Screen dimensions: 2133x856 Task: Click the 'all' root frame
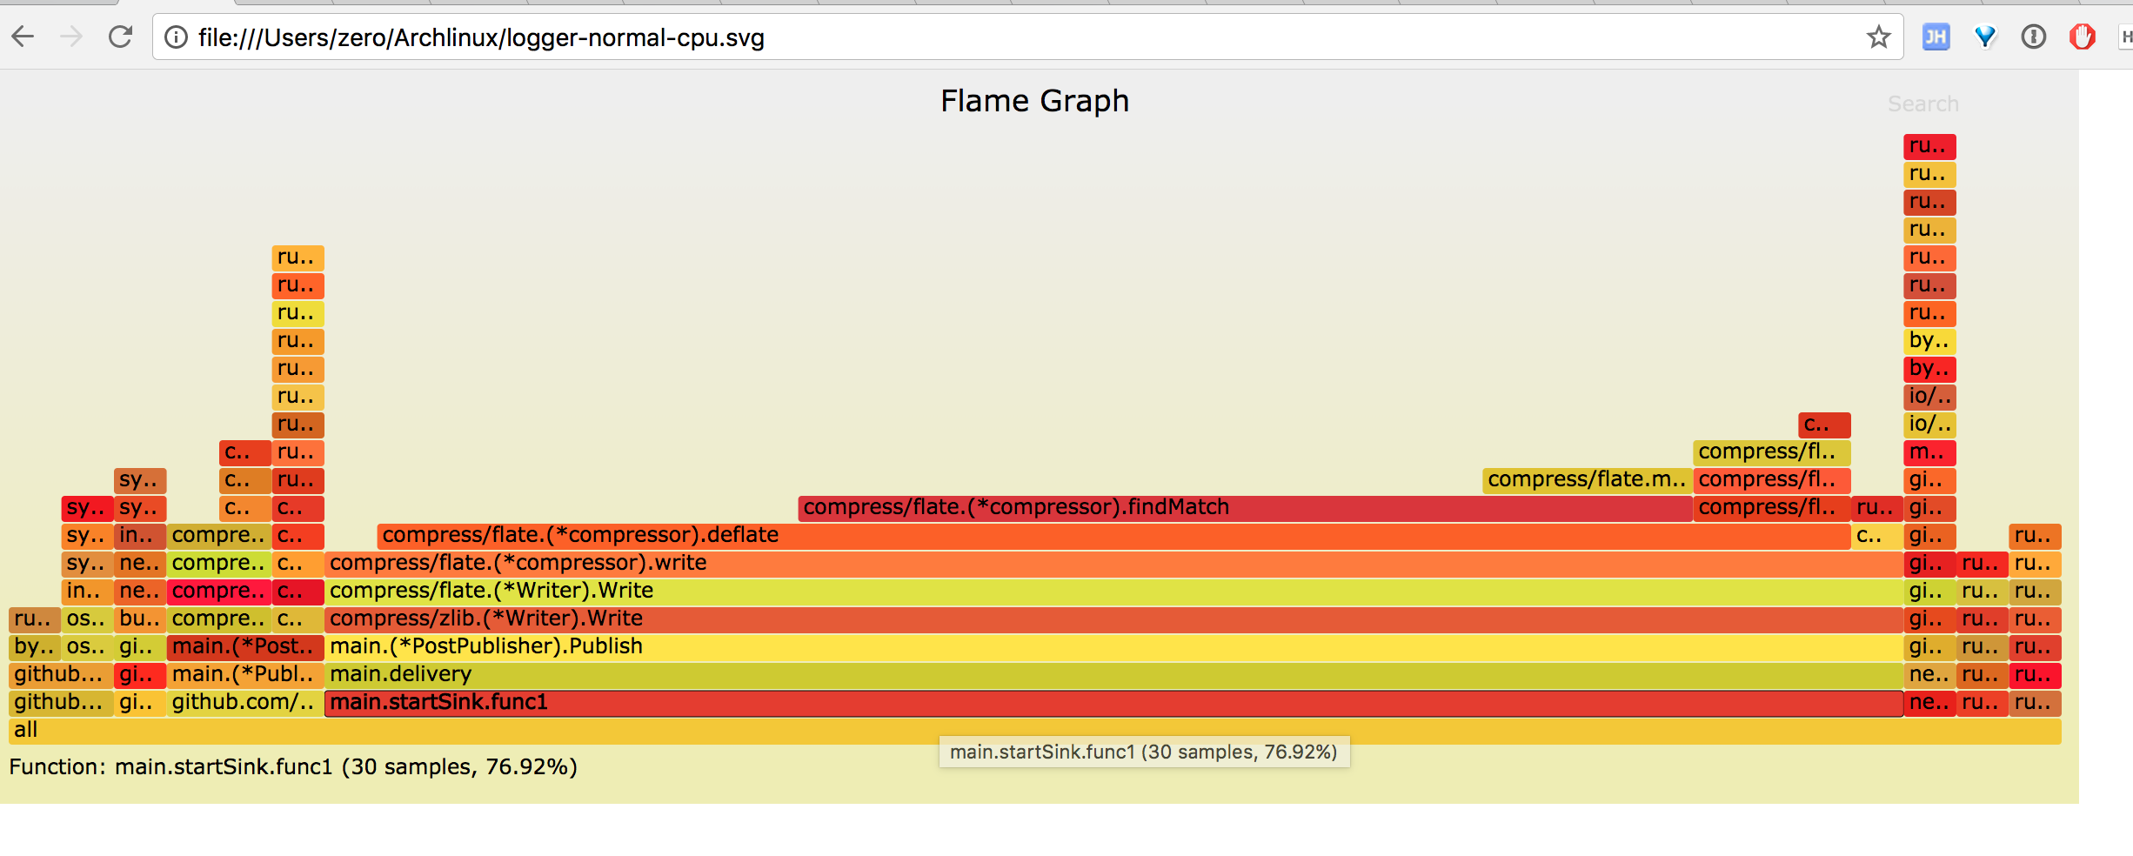tap(1035, 730)
